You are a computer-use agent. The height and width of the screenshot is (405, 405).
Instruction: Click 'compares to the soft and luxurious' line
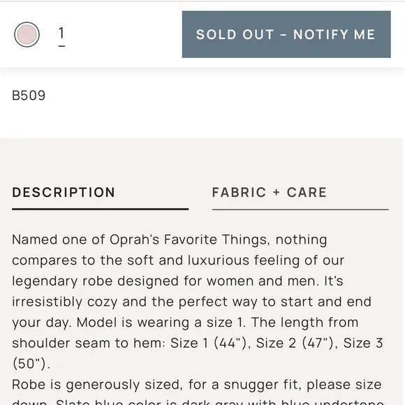(178, 260)
